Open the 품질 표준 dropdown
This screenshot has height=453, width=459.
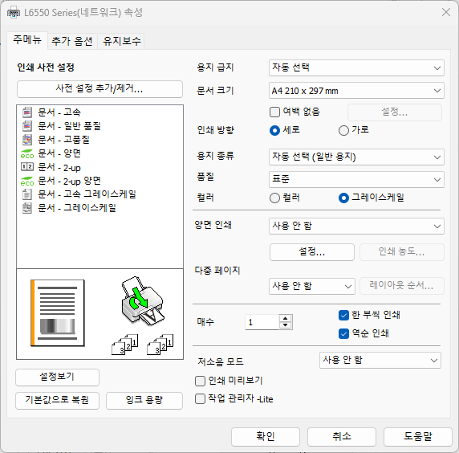coord(356,179)
